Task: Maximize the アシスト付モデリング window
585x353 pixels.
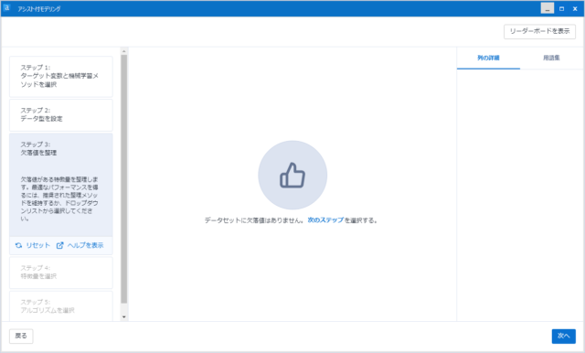Action: (x=561, y=8)
